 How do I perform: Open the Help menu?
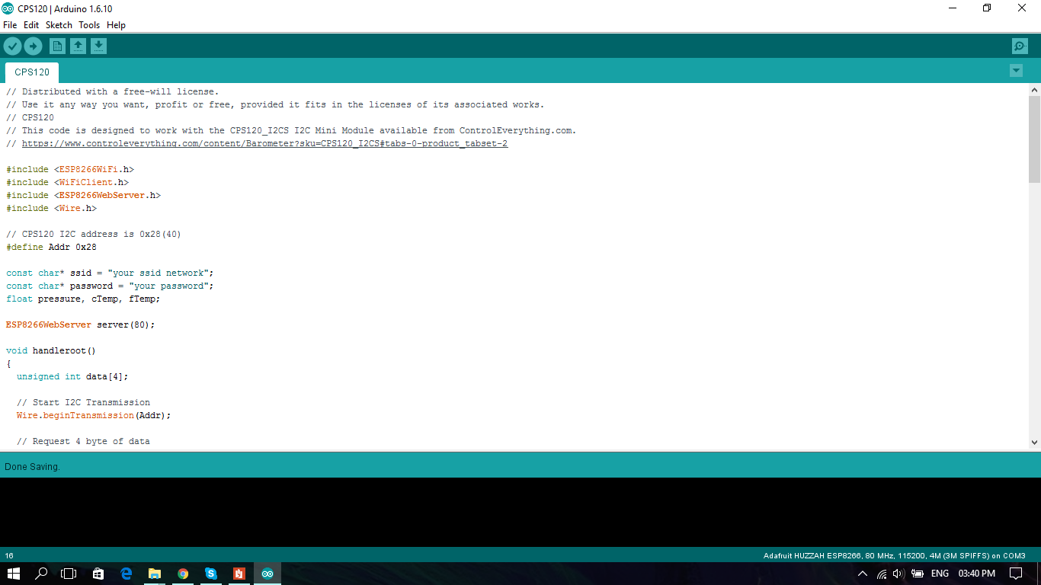click(x=116, y=25)
